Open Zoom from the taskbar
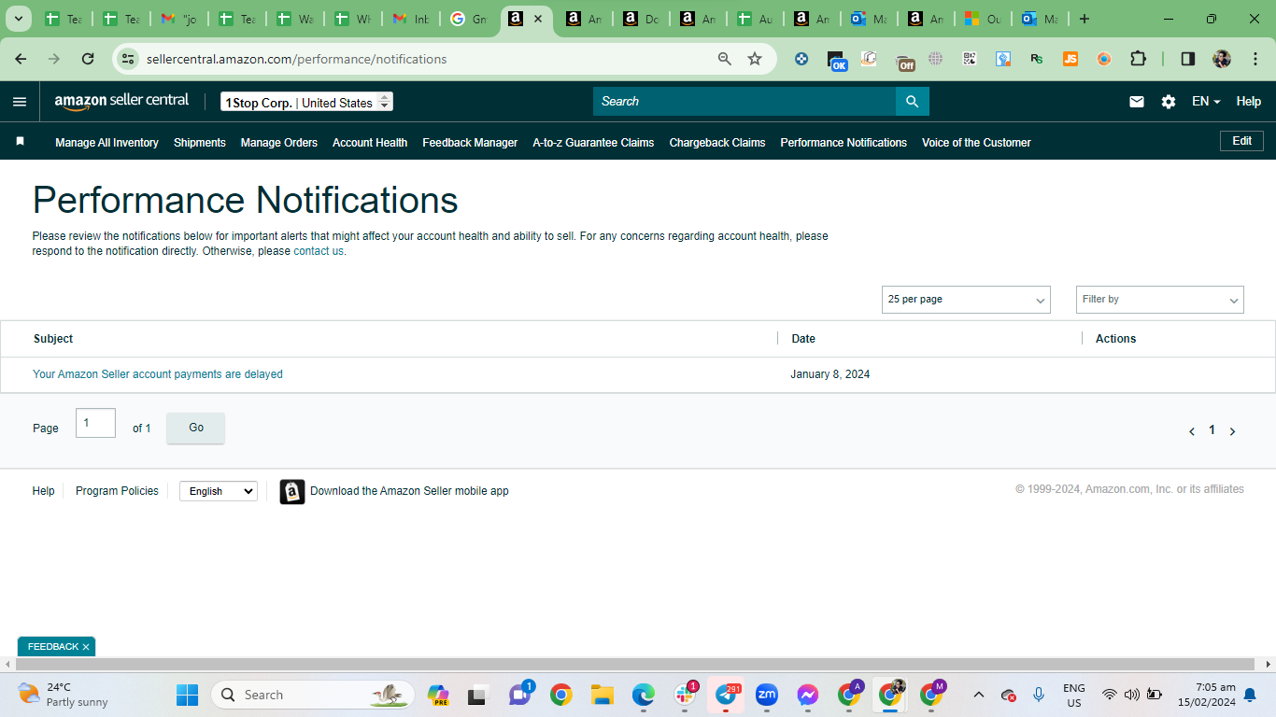Screen dimensions: 1276x717 pos(767,695)
